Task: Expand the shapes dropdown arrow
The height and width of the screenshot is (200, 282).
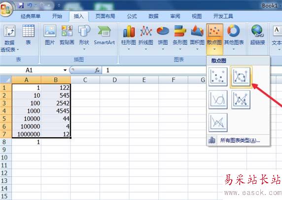Action: point(84,49)
